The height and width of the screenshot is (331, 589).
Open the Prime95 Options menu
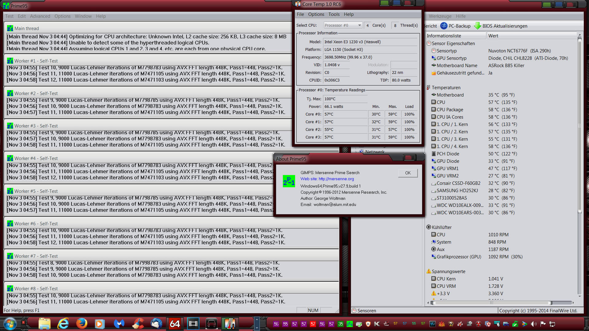62,16
